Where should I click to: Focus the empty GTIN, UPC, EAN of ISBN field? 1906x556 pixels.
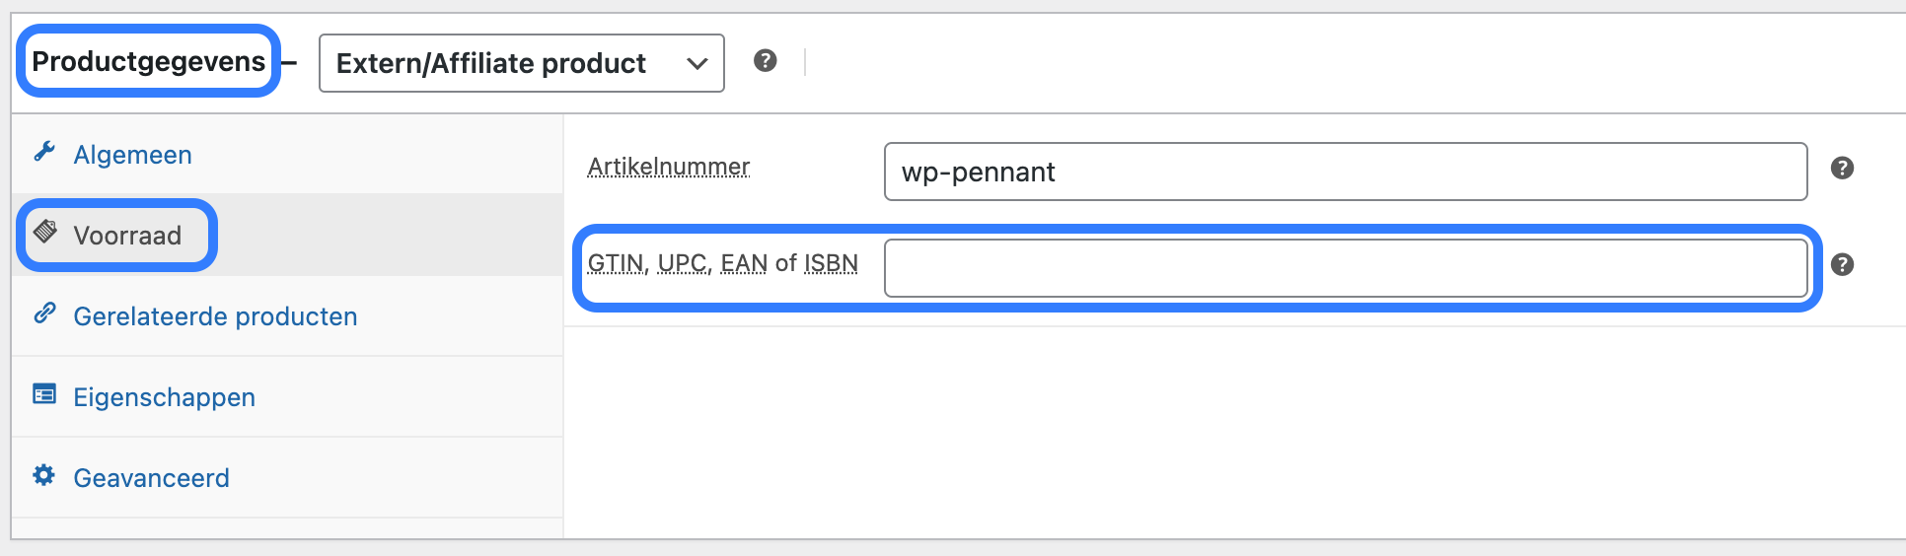click(1346, 268)
